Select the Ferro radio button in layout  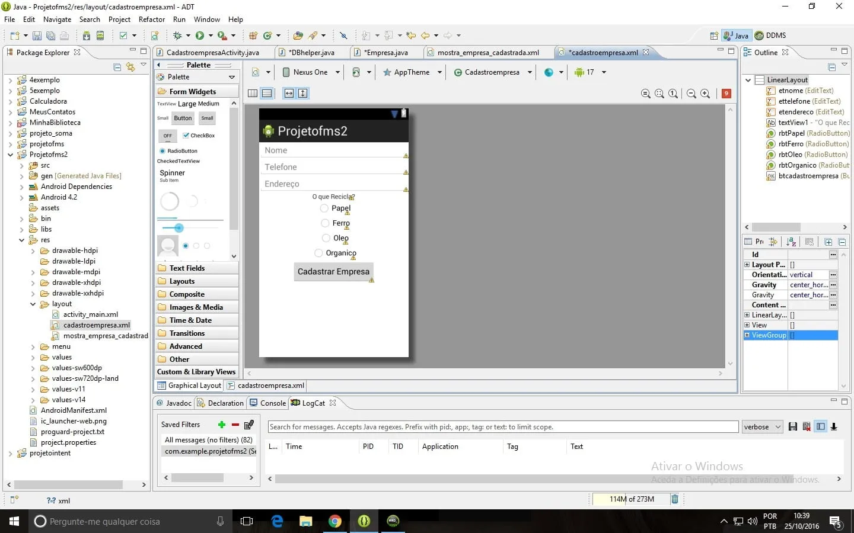coord(325,223)
